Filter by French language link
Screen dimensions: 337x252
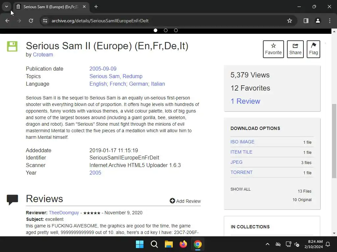(x=118, y=84)
